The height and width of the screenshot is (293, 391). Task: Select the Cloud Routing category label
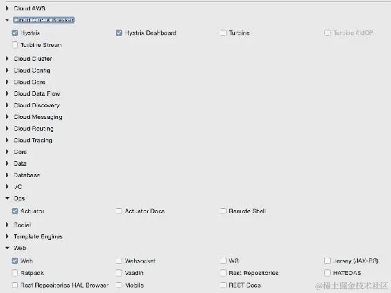click(x=34, y=129)
